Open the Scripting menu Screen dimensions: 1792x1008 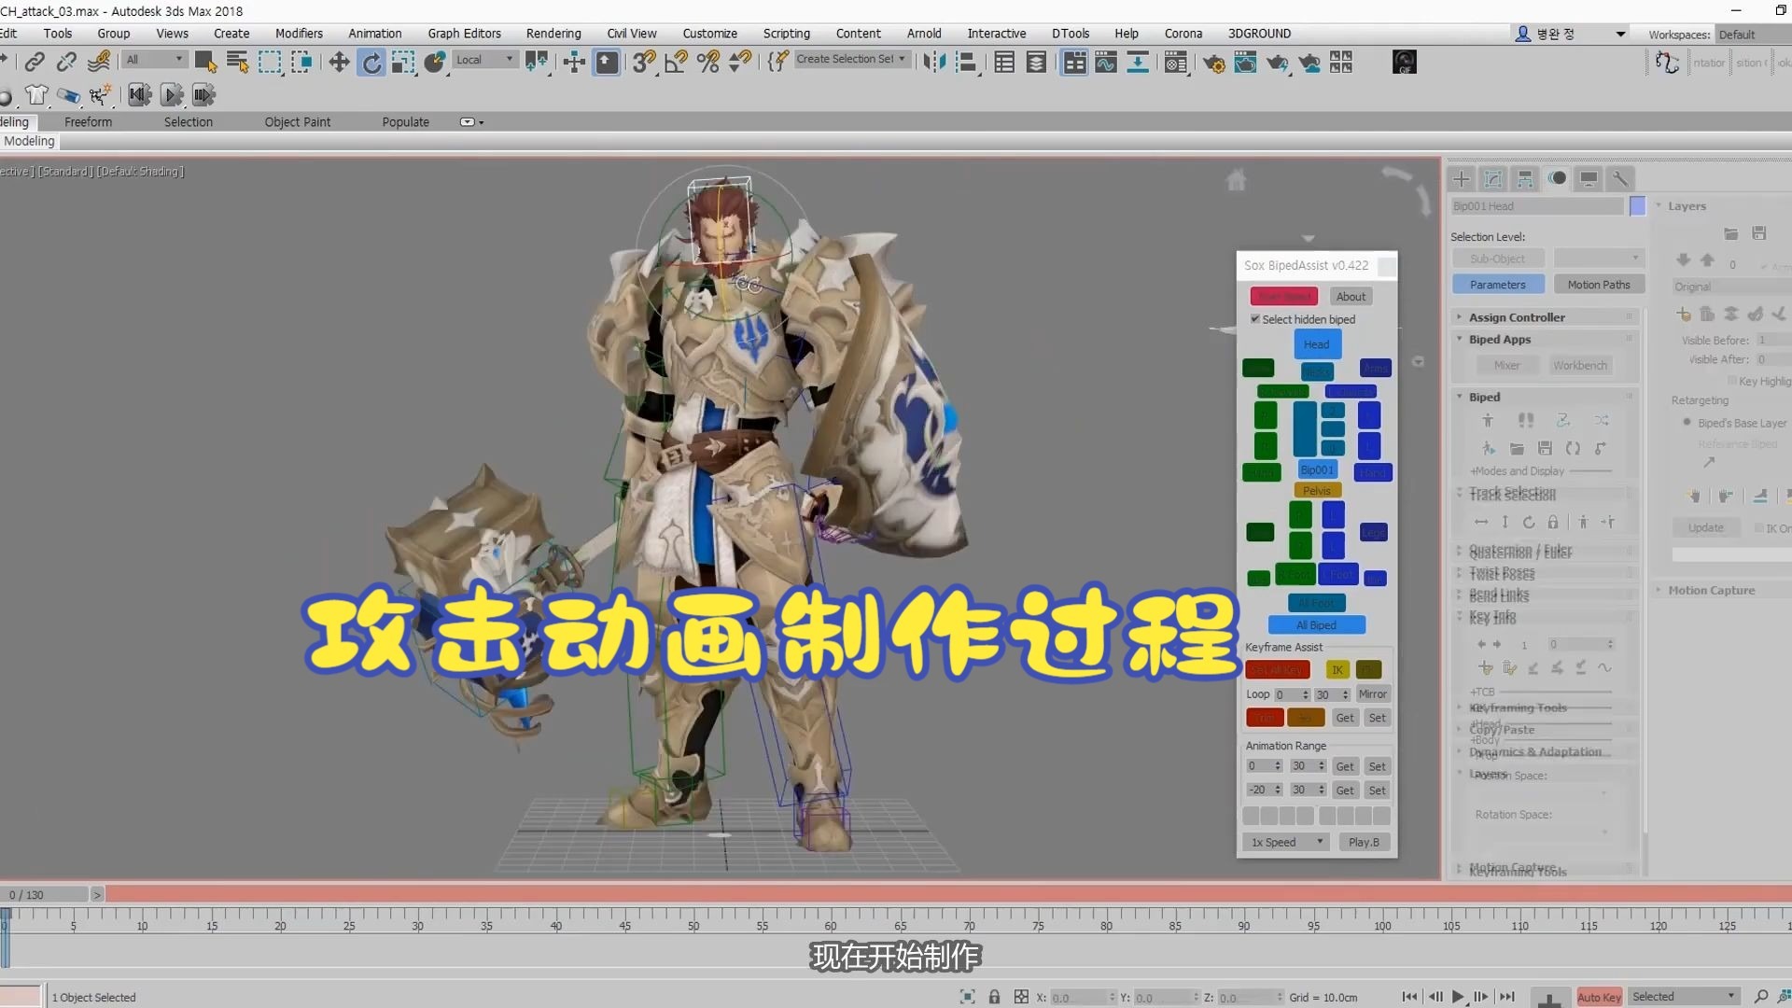pyautogui.click(x=787, y=34)
